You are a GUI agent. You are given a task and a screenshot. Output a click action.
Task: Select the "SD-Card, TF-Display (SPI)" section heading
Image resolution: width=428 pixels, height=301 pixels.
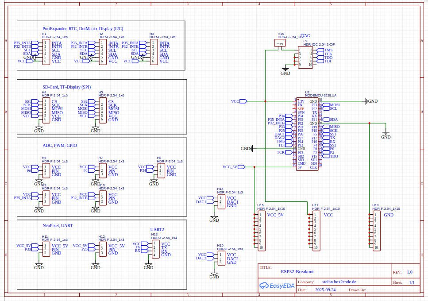[66, 87]
